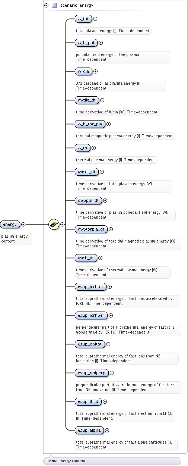Select the dwtot_dt element
188x466 pixels.
coord(87,172)
